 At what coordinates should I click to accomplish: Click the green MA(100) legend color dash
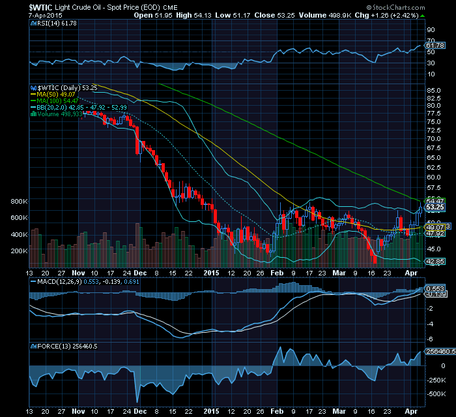[33, 101]
